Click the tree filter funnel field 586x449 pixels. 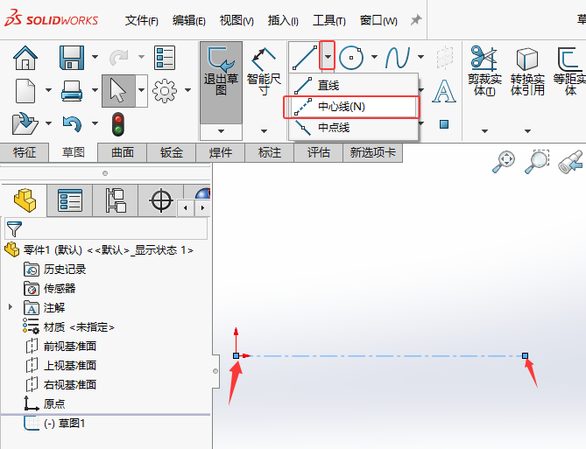click(106, 228)
